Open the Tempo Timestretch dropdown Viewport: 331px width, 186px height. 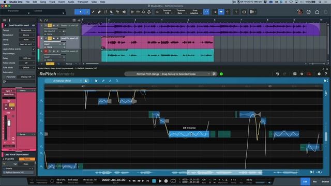(27, 30)
